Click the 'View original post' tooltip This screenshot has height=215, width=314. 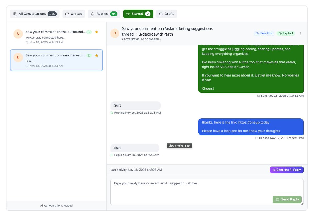[x=180, y=146]
